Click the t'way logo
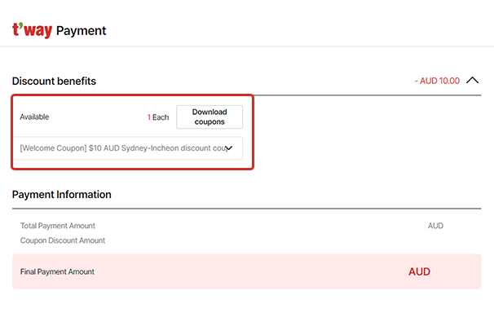This screenshot has width=494, height=326. point(32,30)
